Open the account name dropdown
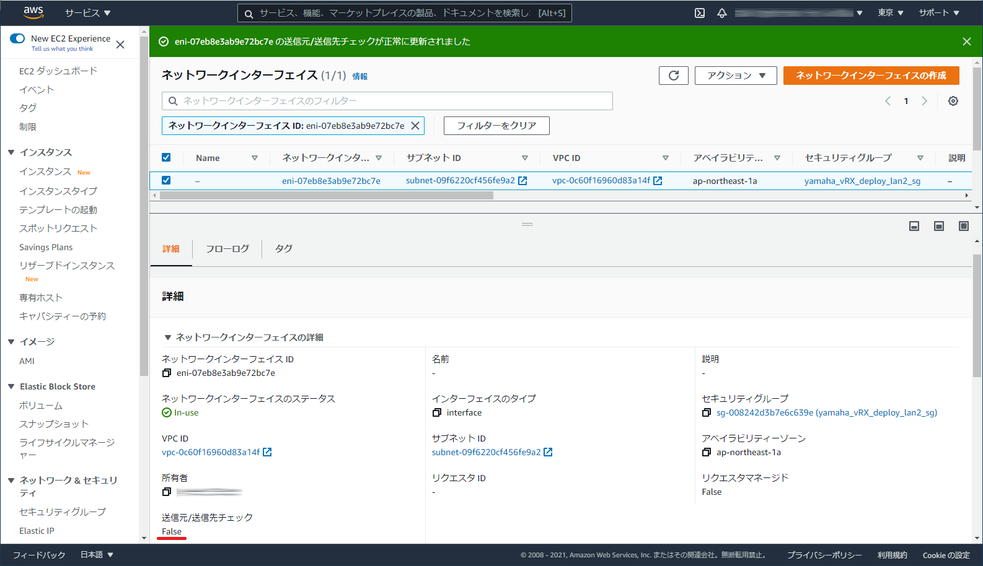983x566 pixels. click(798, 13)
